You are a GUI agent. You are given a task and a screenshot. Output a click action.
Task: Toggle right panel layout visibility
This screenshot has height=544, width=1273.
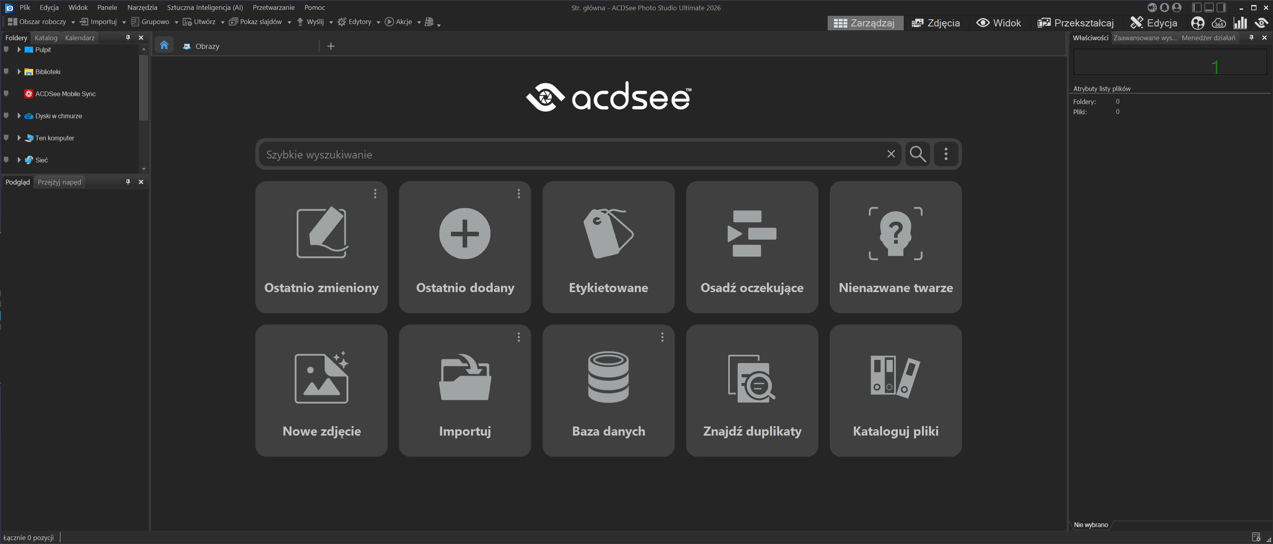coord(1221,7)
